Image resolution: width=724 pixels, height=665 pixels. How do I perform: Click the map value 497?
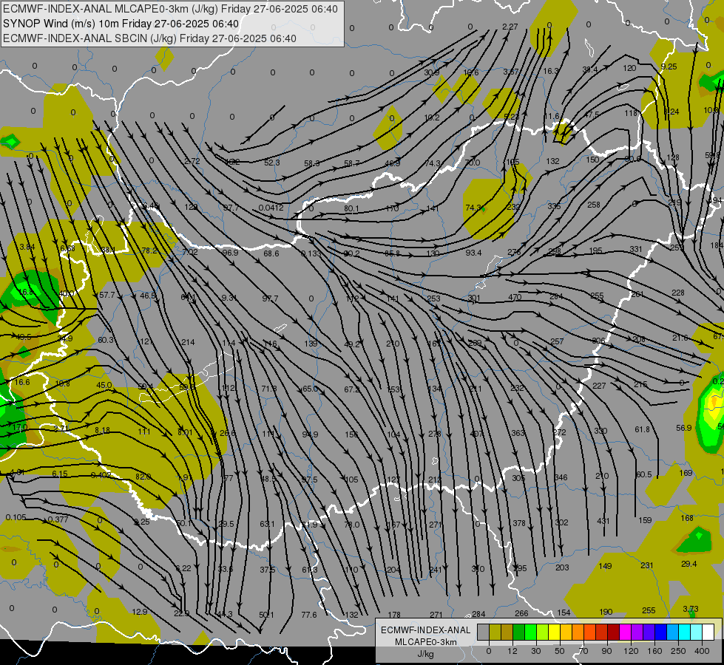point(476,434)
